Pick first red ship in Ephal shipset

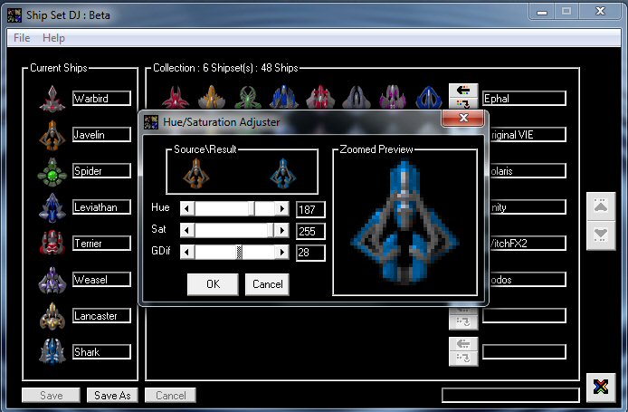[176, 98]
